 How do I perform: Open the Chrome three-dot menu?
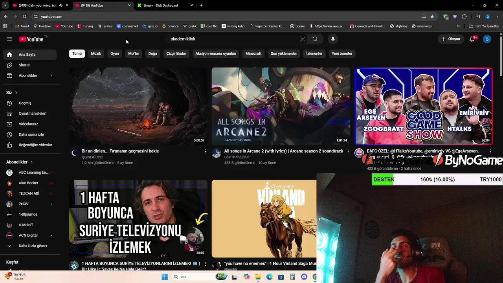497,17
